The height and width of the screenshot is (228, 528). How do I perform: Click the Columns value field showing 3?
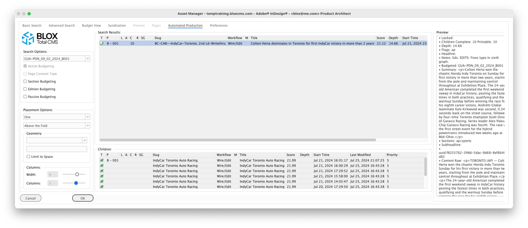tap(53, 183)
